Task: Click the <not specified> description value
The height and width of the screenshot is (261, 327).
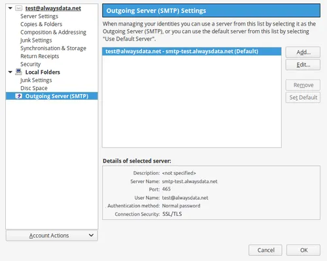Action: 179,173
